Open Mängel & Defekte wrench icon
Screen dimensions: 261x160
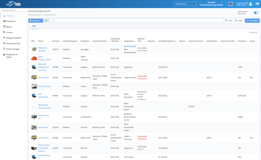coord(4,38)
